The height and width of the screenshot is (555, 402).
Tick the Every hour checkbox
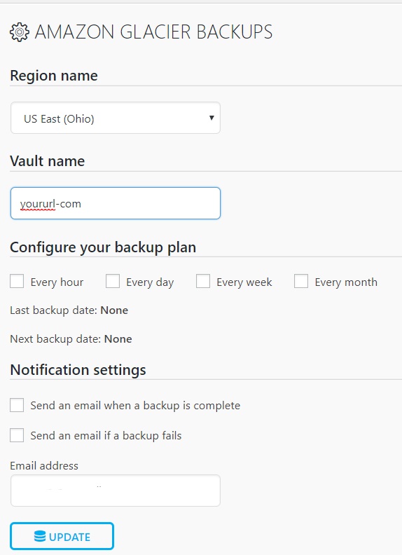[17, 282]
